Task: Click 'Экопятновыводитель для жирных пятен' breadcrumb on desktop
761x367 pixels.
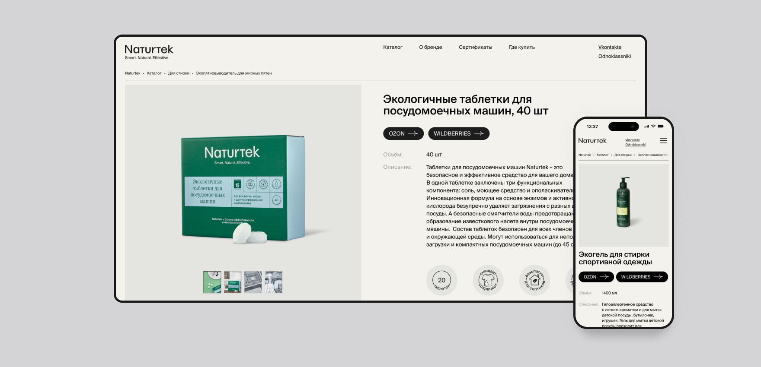Action: coord(234,73)
